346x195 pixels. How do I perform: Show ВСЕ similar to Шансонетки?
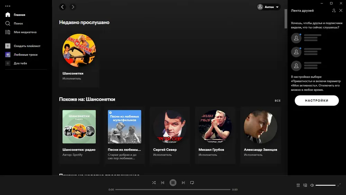(x=277, y=101)
